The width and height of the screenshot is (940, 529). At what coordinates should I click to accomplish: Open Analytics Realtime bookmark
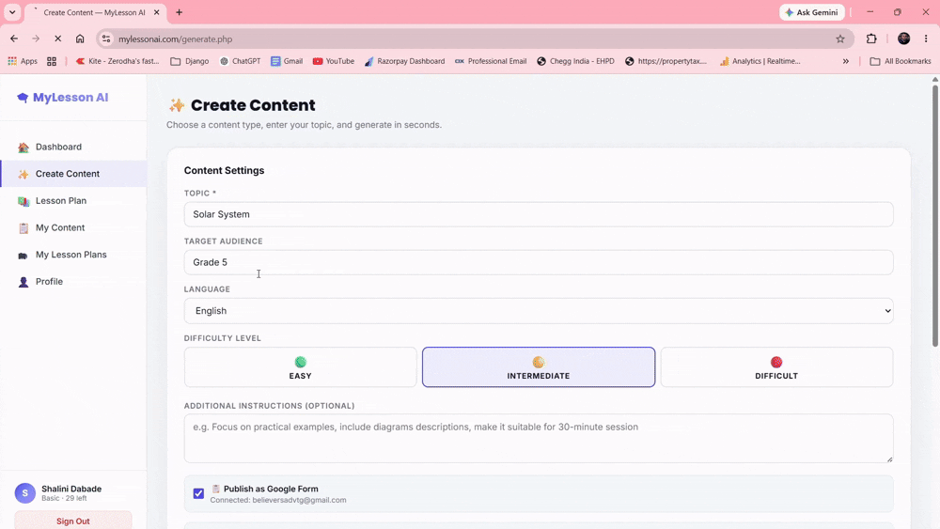pos(760,61)
